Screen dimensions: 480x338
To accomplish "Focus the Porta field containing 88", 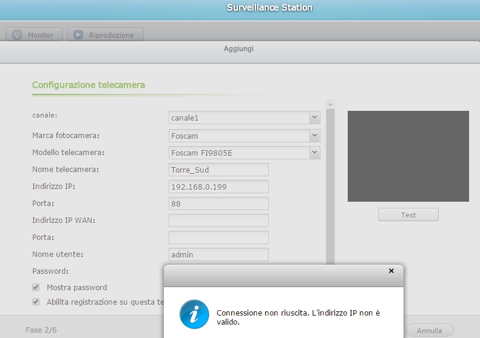I will click(x=218, y=204).
